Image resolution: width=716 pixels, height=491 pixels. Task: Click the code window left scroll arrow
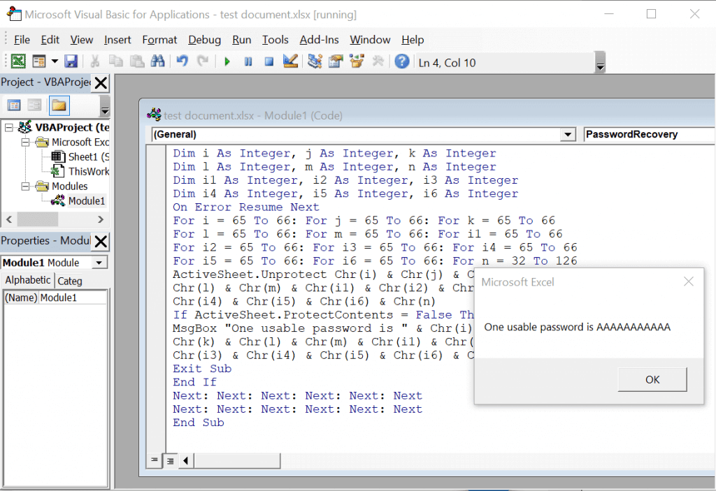[185, 460]
